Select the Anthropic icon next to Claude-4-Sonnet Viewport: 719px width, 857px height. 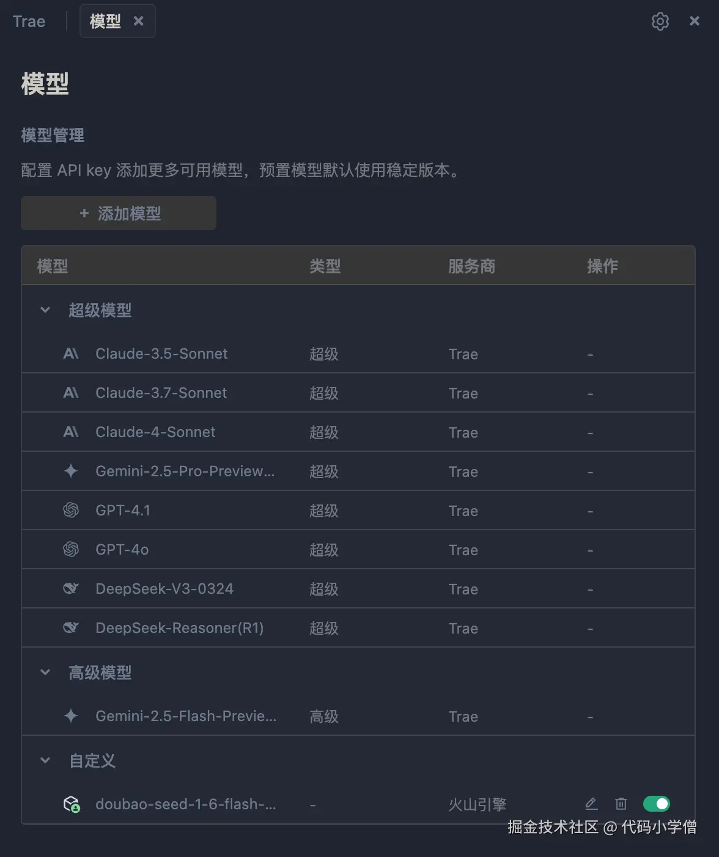pyautogui.click(x=71, y=432)
